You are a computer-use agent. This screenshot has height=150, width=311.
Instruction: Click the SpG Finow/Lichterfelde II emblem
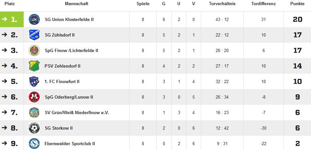pyautogui.click(x=34, y=50)
